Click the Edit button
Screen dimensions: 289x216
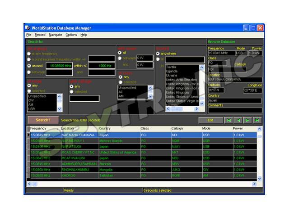(x=210, y=120)
